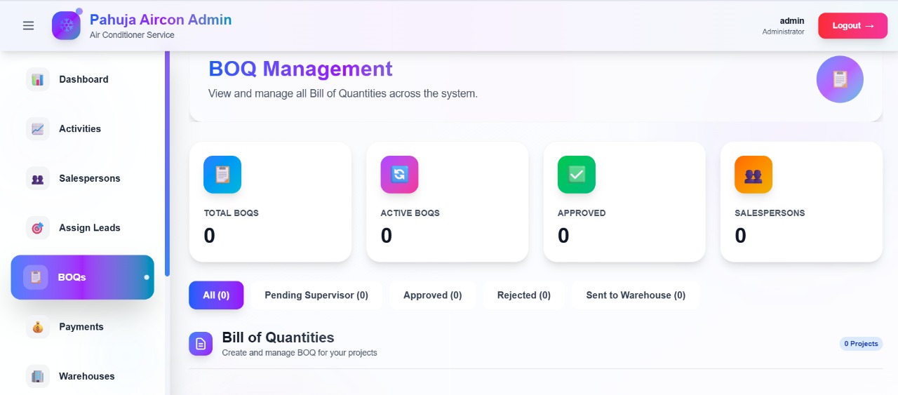Click the Assign Leads target icon

pos(38,228)
